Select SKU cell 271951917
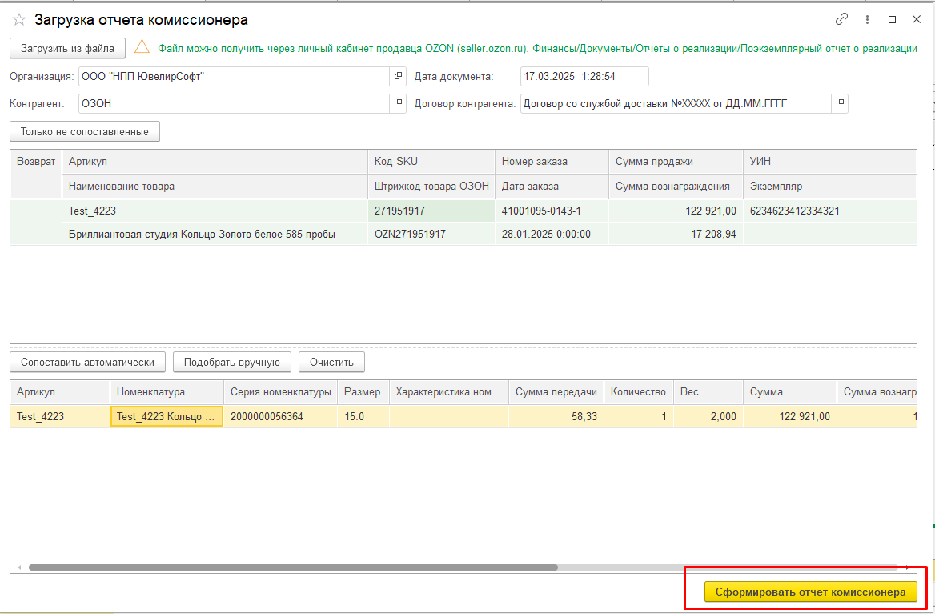935x614 pixels. (x=431, y=211)
